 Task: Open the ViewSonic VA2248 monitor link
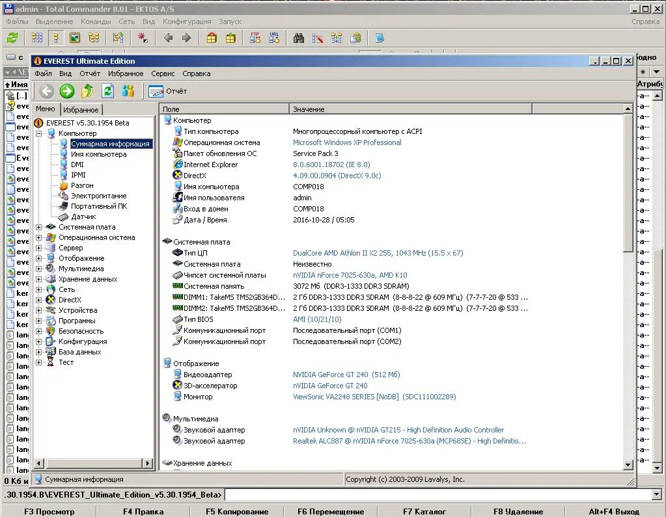pos(374,397)
